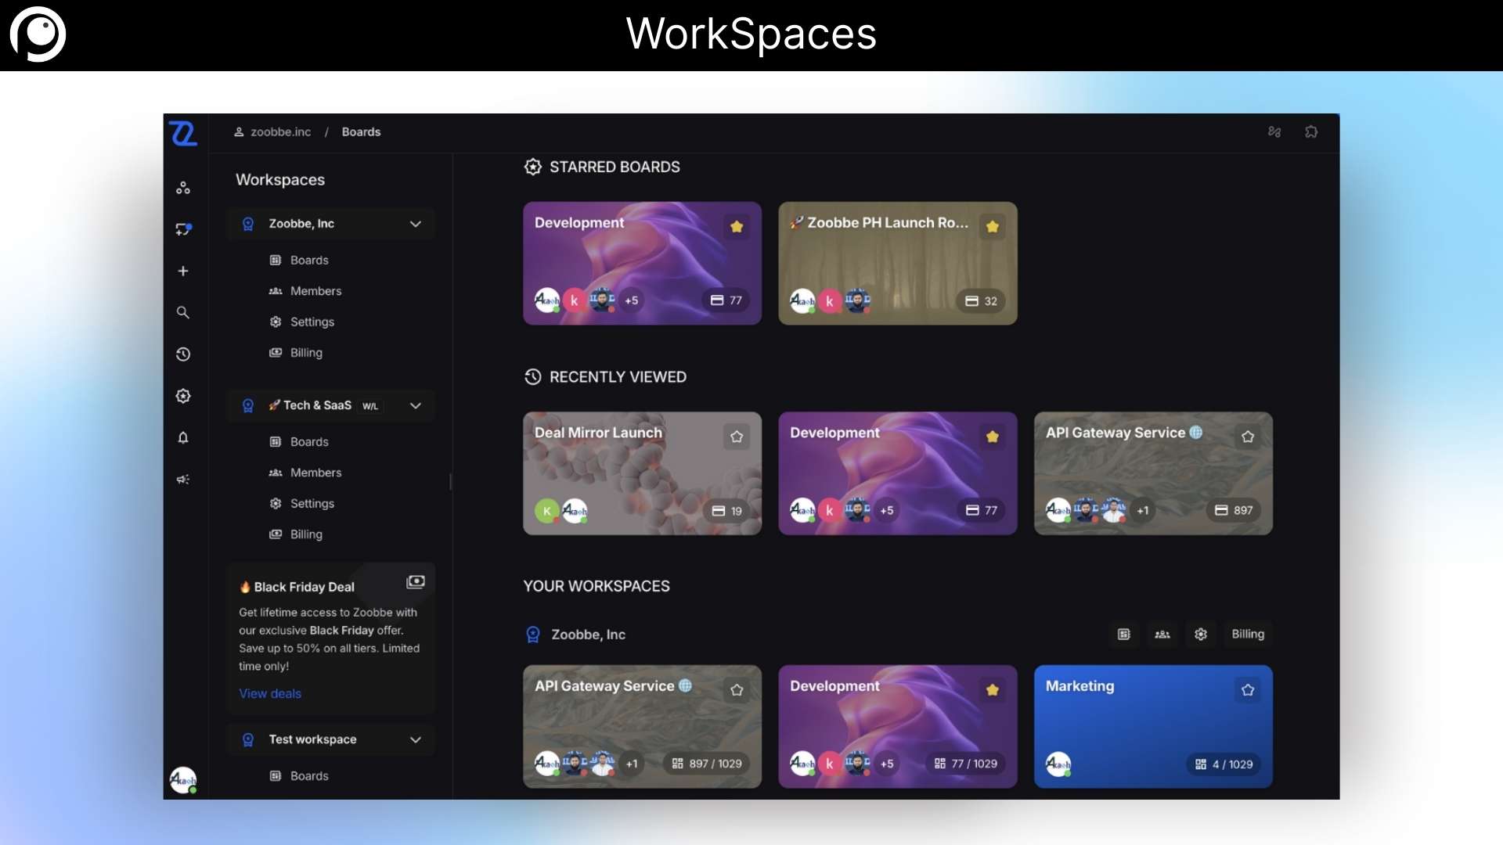This screenshot has height=845, width=1503.
Task: Open search from the left sidebar
Action: click(x=183, y=313)
